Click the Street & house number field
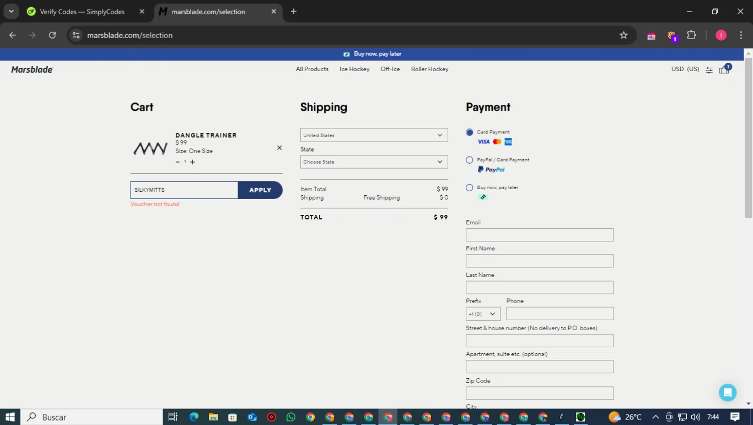This screenshot has height=425, width=753. pyautogui.click(x=540, y=341)
